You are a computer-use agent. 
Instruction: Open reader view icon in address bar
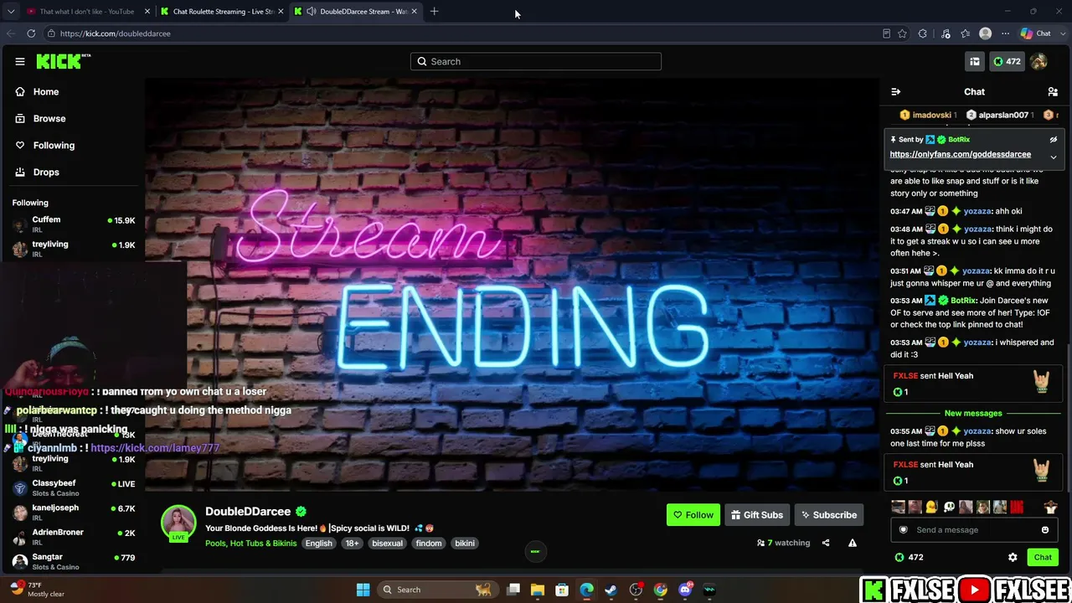(x=886, y=33)
